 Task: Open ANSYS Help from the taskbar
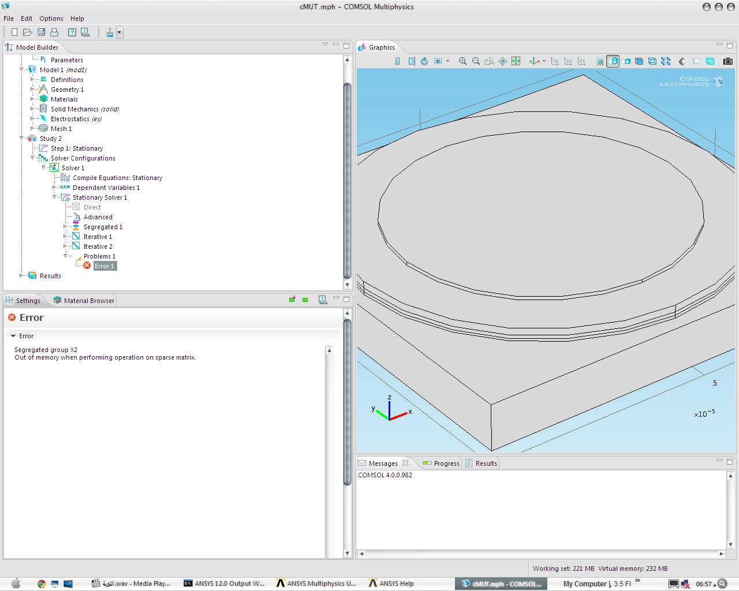pyautogui.click(x=391, y=583)
